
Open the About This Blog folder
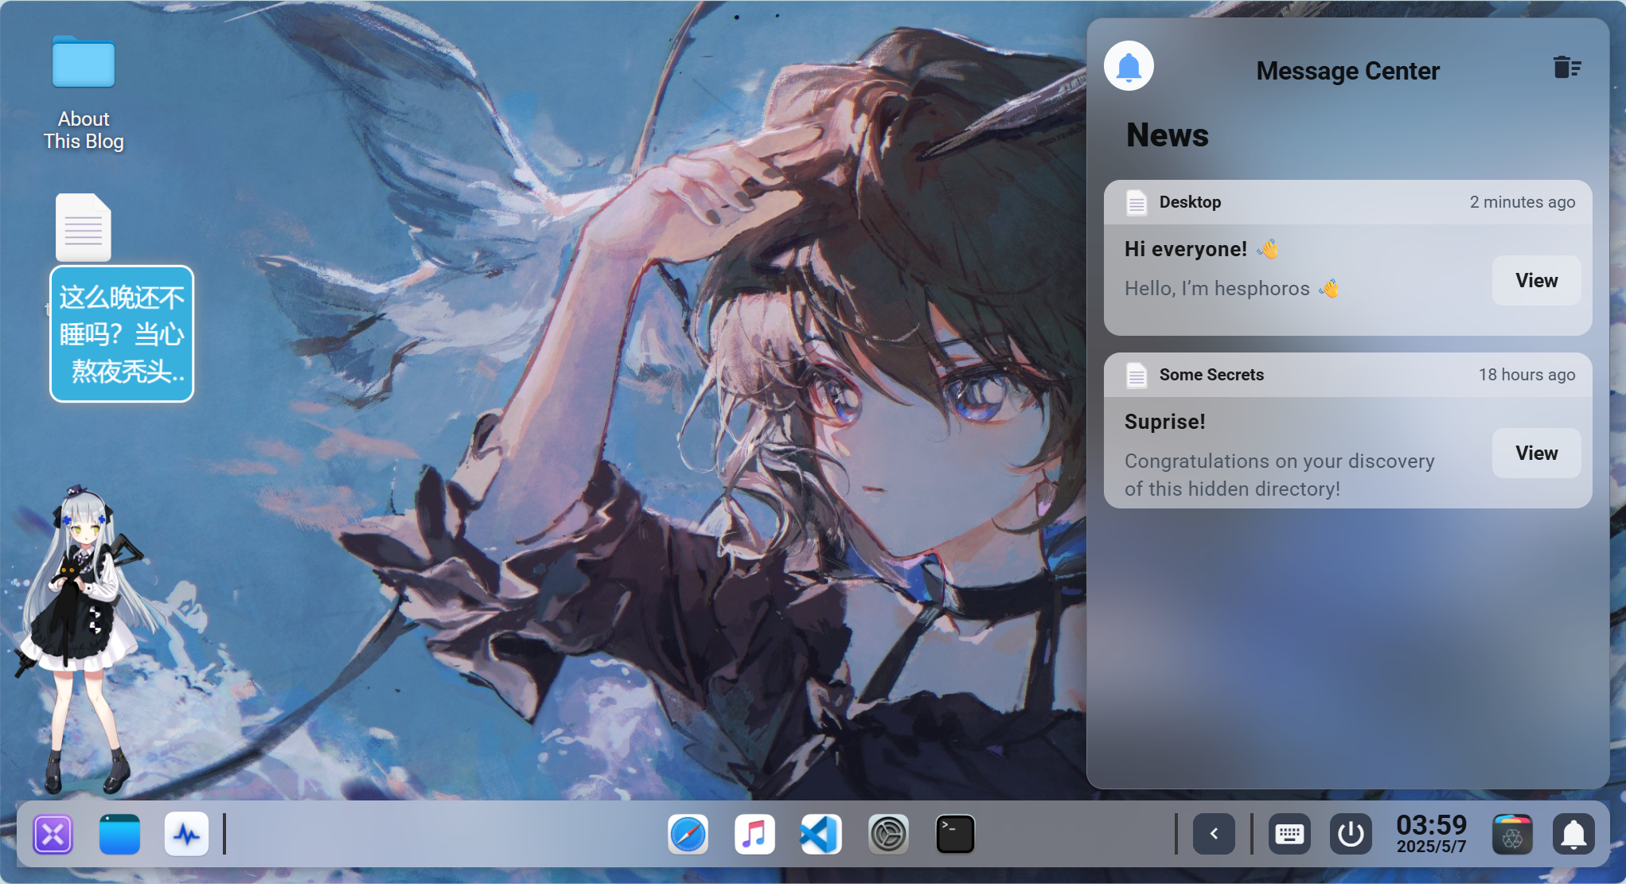point(84,64)
